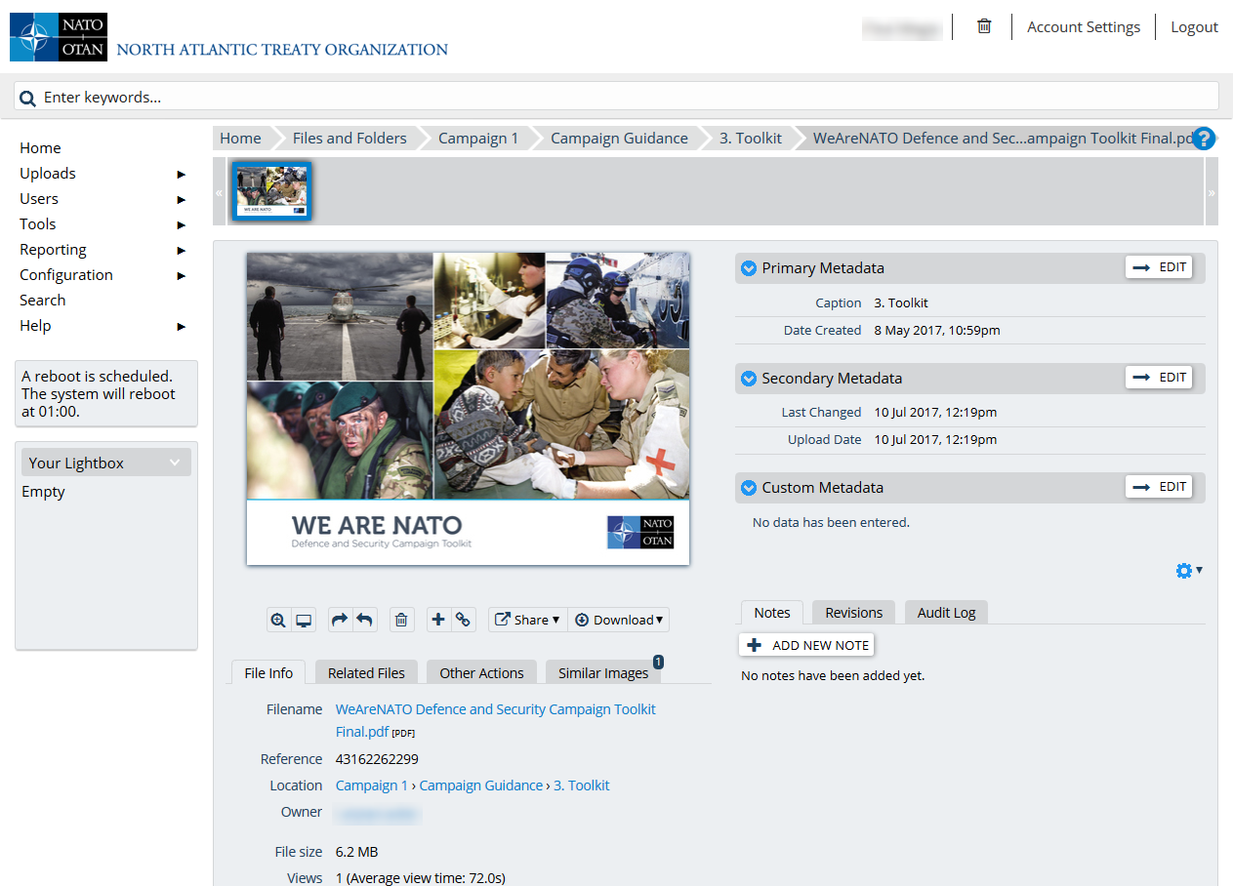Click the keyword search input field
1233x886 pixels.
[x=616, y=97]
